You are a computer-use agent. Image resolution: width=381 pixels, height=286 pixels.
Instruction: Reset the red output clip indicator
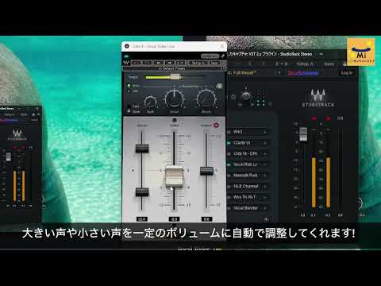click(216, 126)
